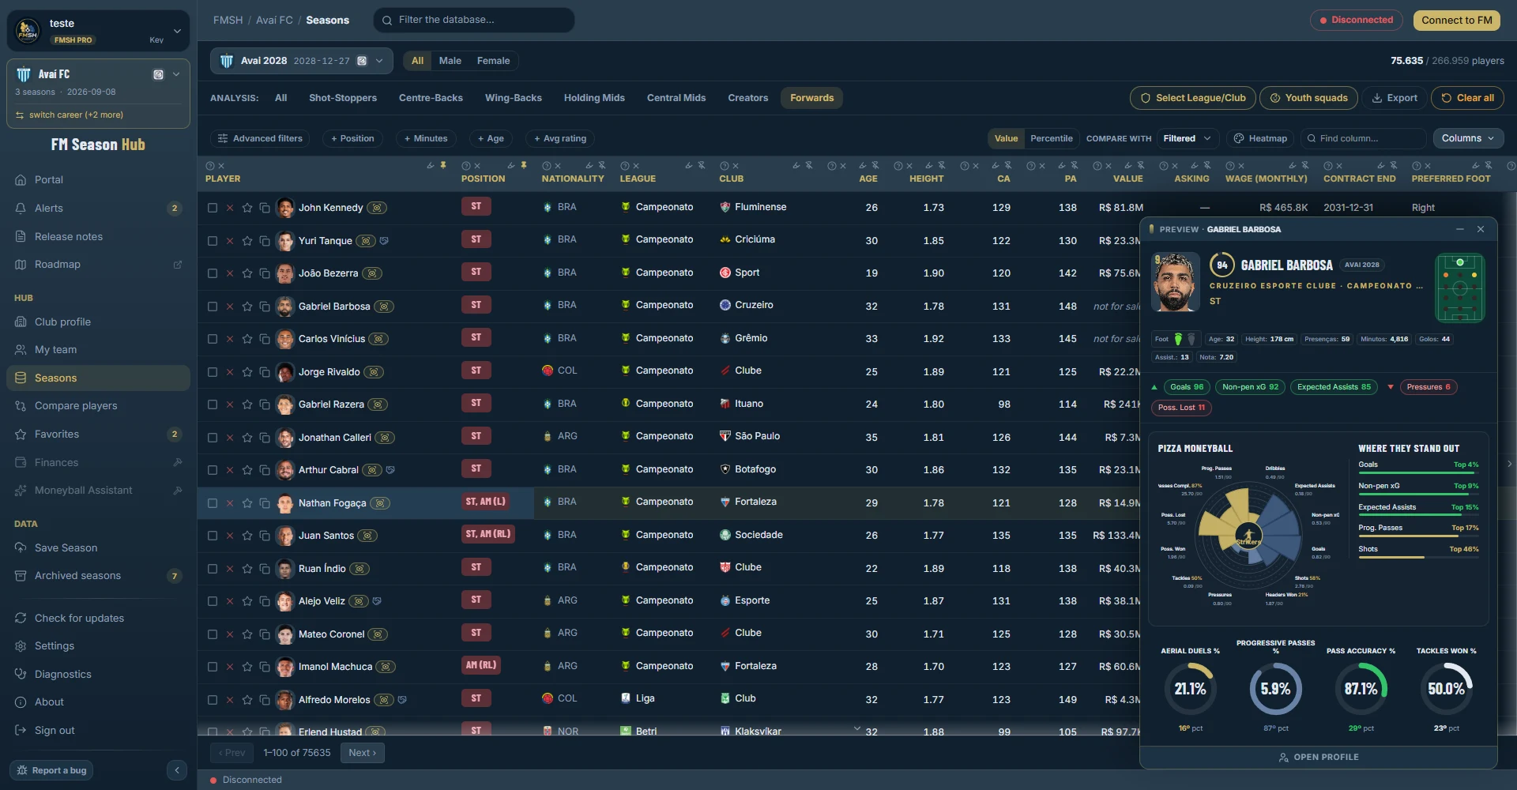Select the Carlos Vinícius checkbox
This screenshot has height=790, width=1517.
[213, 339]
